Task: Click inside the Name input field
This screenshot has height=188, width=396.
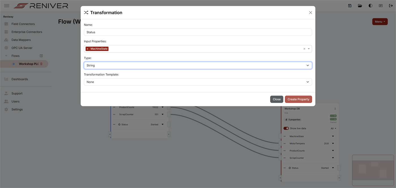Action: coord(198,32)
